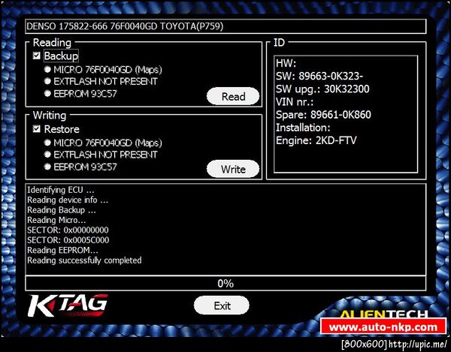
Task: Click log line 'Identifying ECU ...'
Action: 61,190
